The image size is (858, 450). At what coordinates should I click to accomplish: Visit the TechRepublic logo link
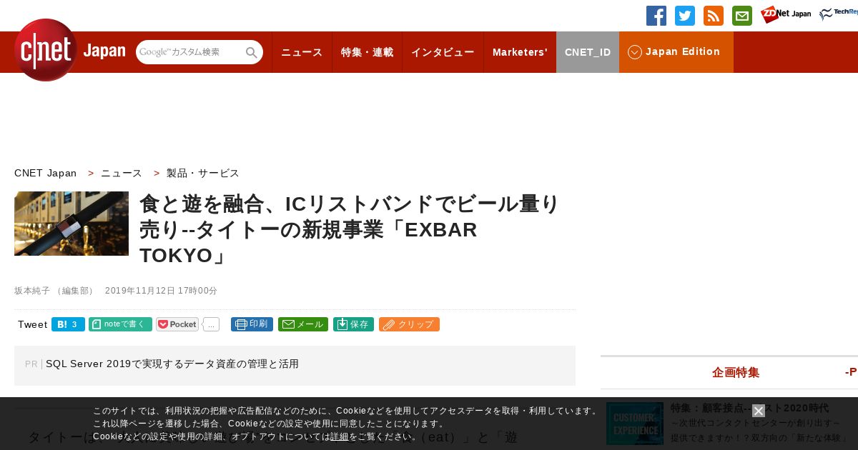839,14
